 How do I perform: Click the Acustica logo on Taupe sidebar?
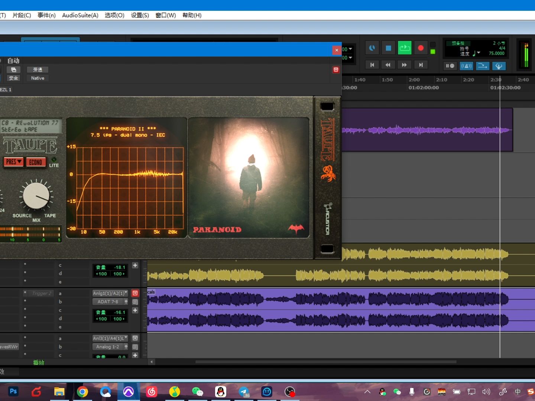coord(327,219)
